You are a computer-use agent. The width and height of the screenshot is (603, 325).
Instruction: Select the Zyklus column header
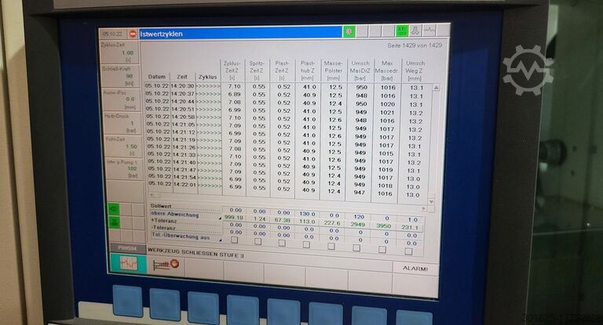click(x=207, y=78)
